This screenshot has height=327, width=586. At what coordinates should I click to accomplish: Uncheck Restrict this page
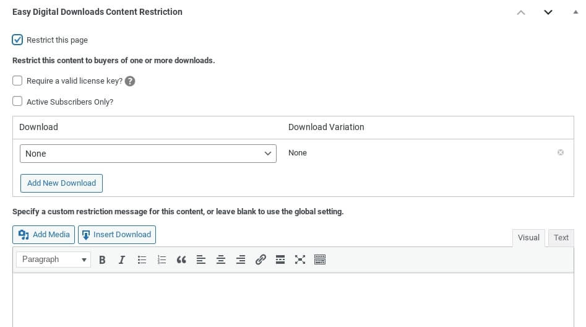pos(17,40)
